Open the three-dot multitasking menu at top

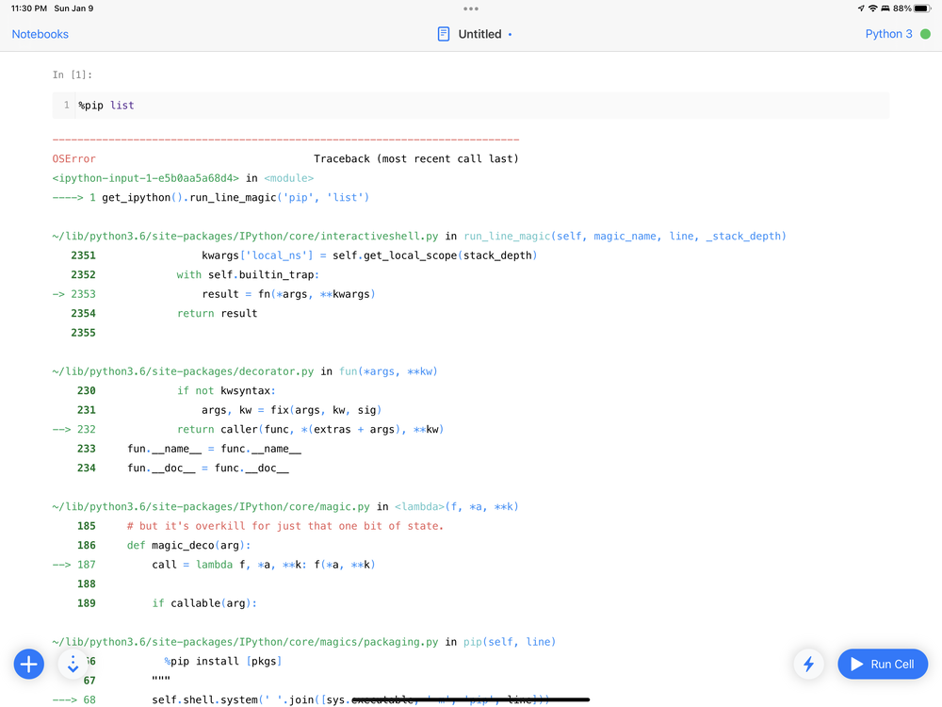(x=471, y=8)
